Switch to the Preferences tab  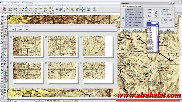tap(131, 6)
